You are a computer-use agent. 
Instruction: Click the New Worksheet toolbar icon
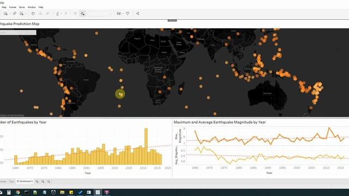point(5,14)
